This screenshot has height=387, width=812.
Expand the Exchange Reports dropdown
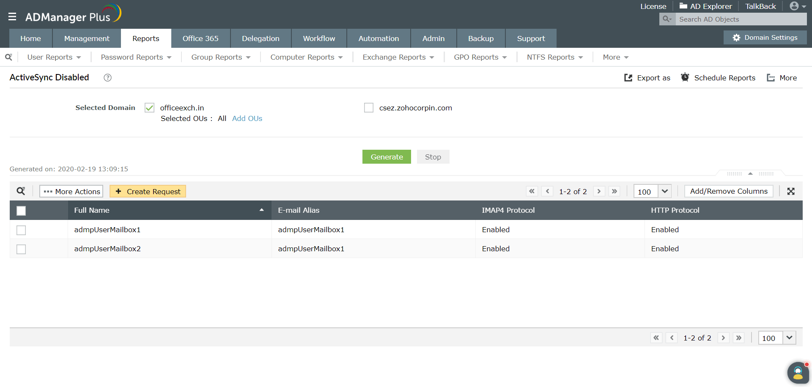point(398,57)
